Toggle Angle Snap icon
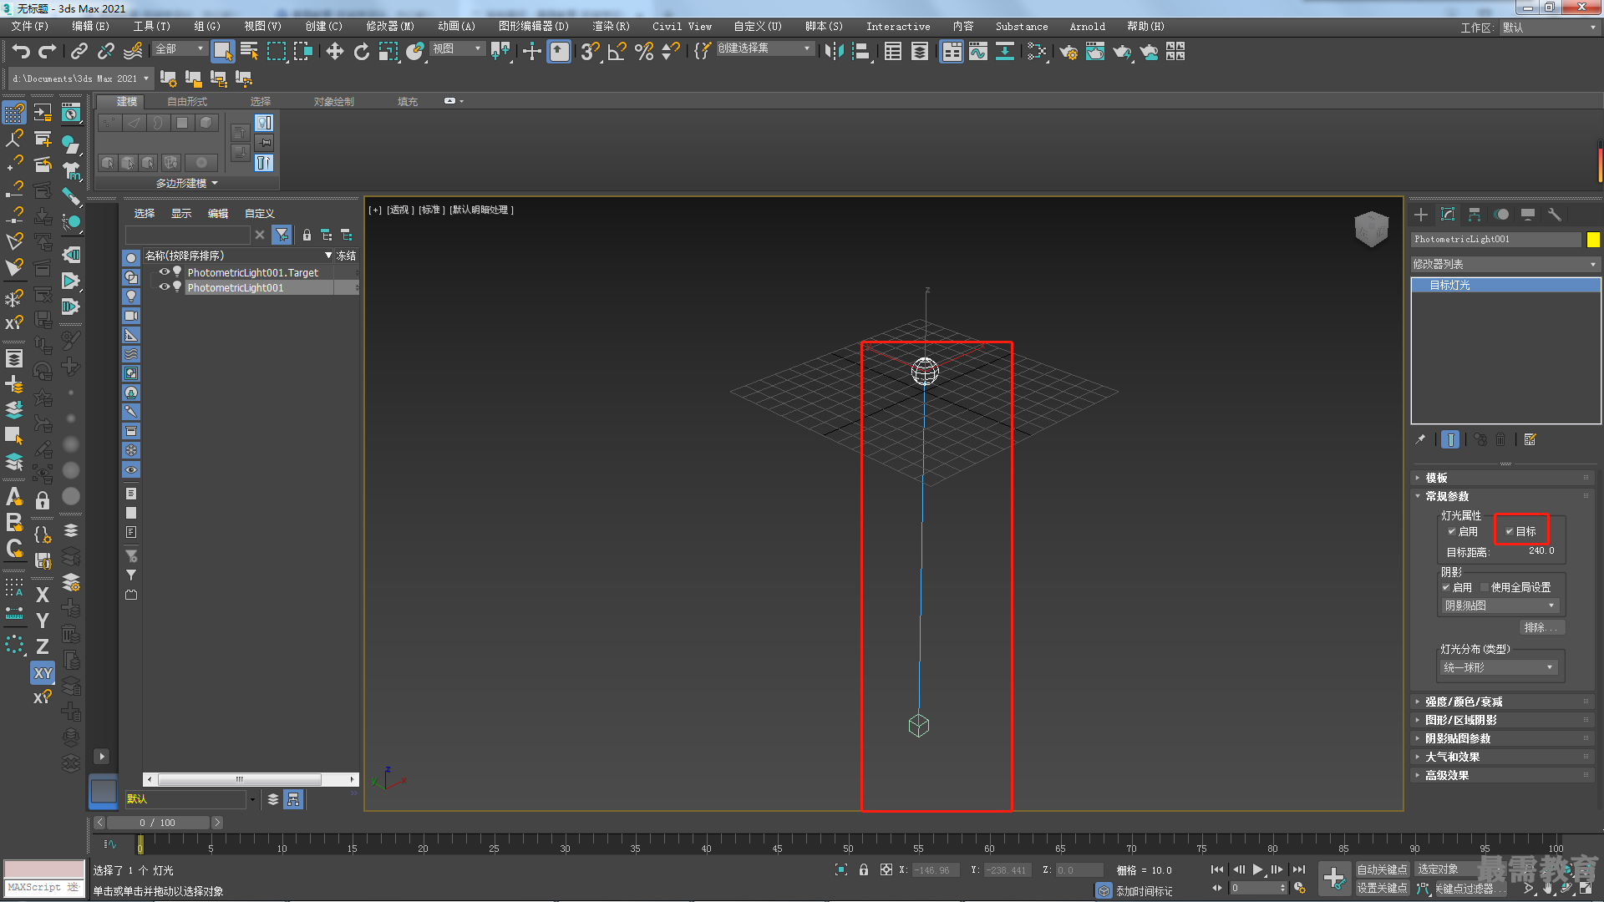 (x=617, y=52)
